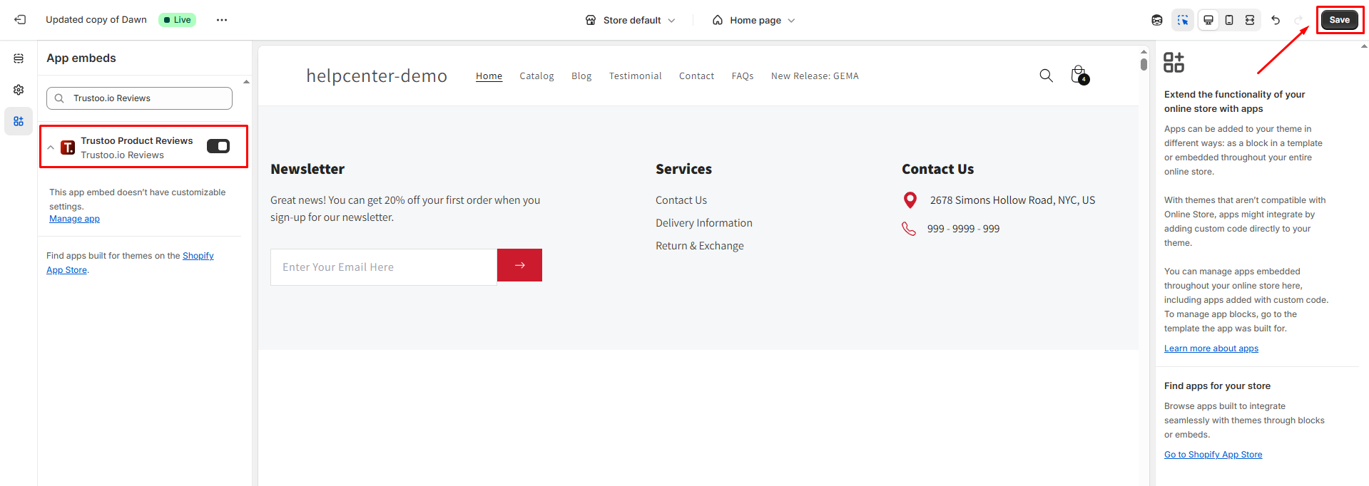Click the Save button

[x=1339, y=20]
